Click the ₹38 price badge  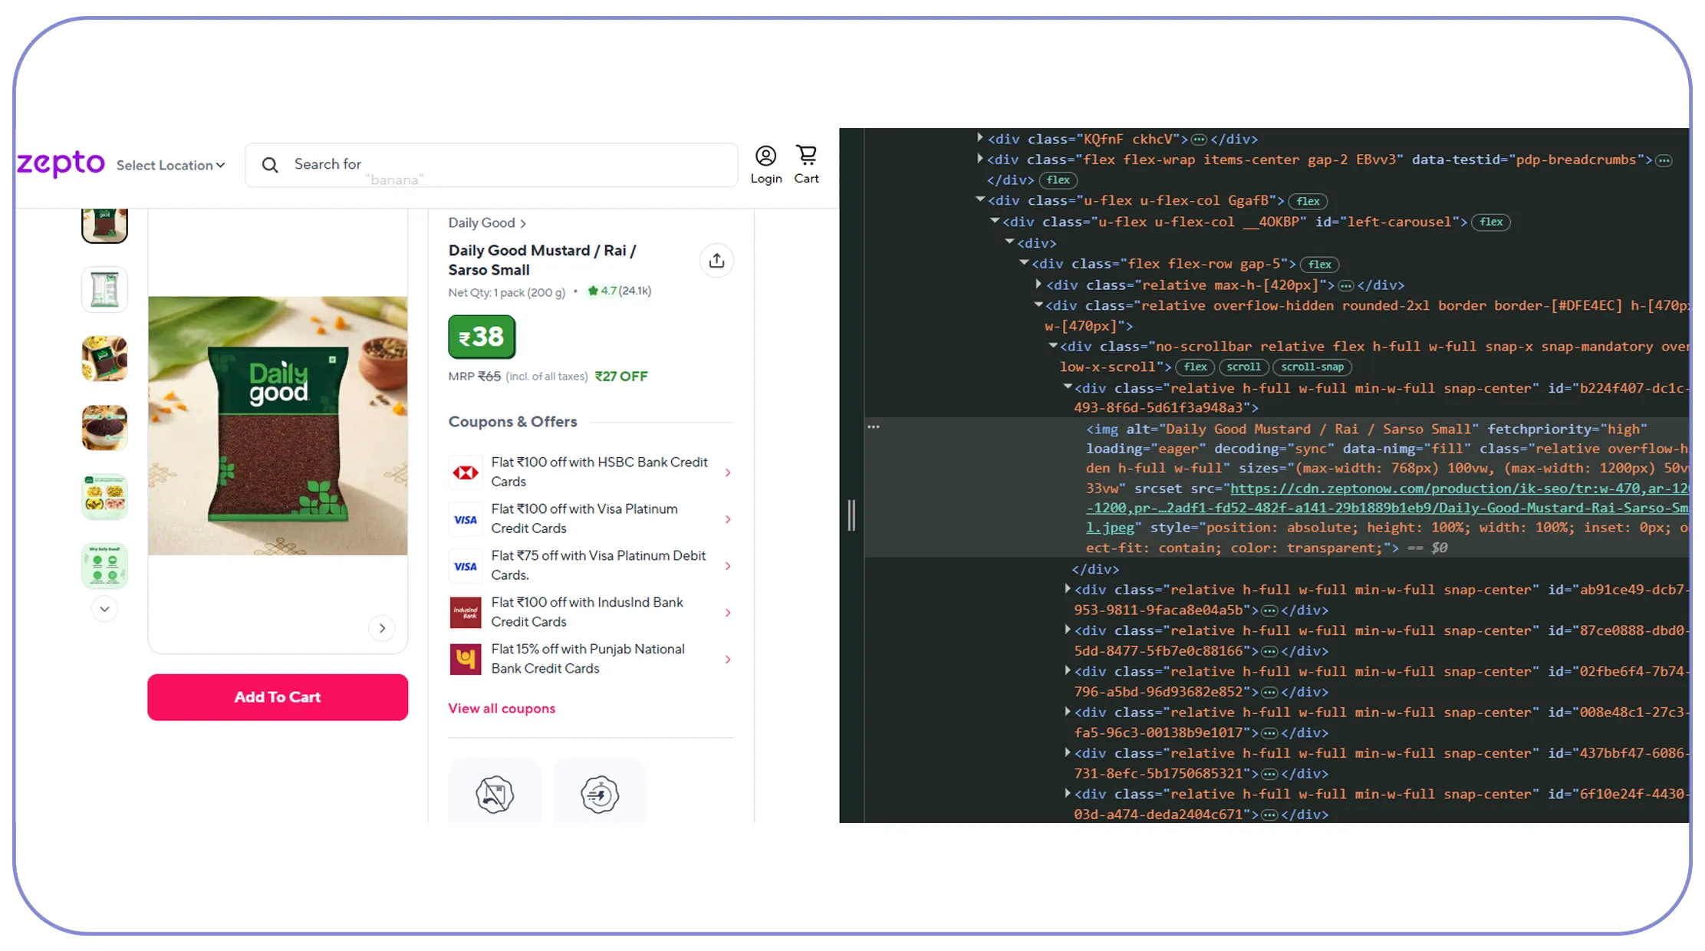pyautogui.click(x=482, y=337)
